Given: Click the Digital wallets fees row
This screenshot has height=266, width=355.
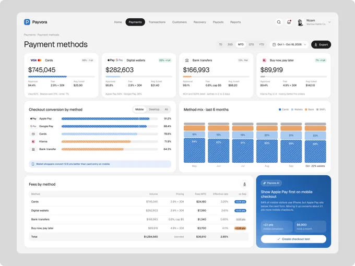Looking at the screenshot, I should [138, 210].
